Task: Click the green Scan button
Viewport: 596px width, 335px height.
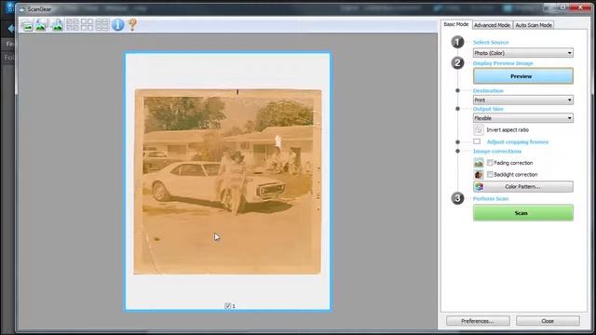Action: tap(523, 213)
